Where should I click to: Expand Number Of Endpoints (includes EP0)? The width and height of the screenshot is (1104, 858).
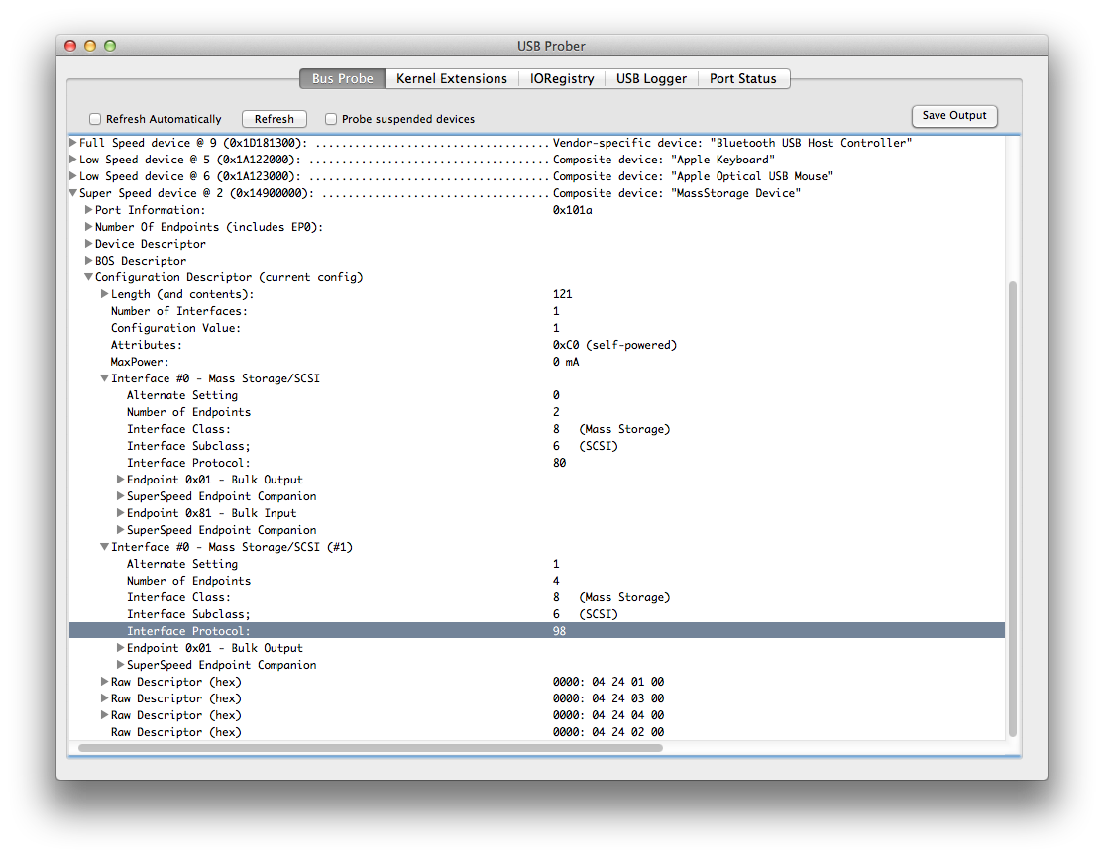tap(88, 226)
